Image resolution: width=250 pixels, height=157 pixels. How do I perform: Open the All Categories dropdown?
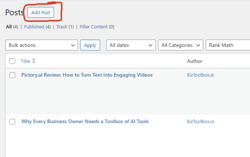point(180,45)
